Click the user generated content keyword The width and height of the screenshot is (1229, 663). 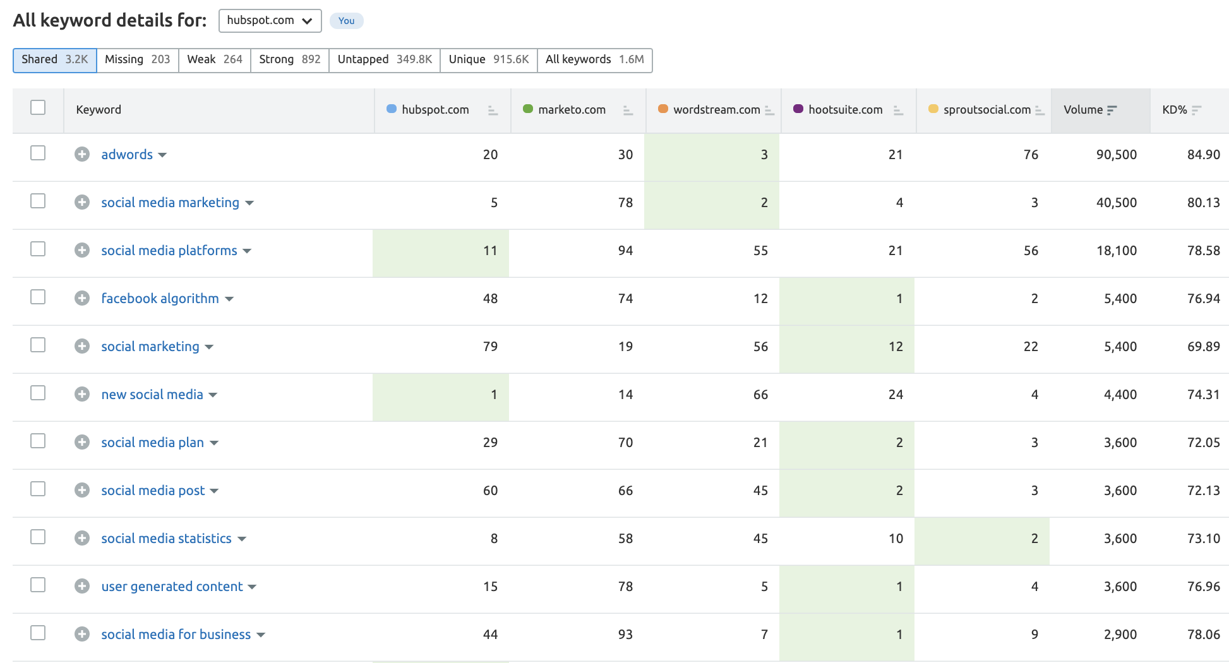point(171,586)
